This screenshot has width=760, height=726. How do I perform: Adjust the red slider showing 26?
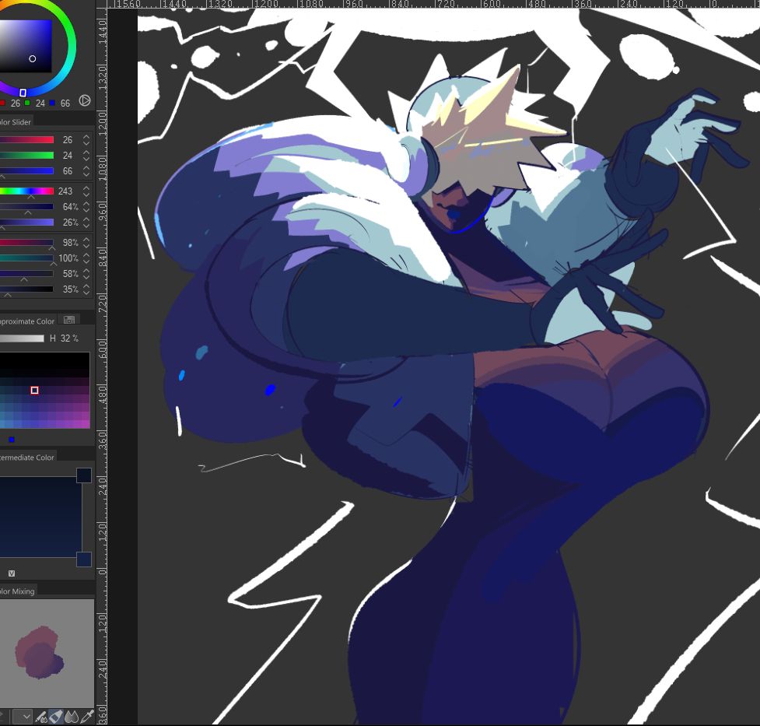coord(26,139)
